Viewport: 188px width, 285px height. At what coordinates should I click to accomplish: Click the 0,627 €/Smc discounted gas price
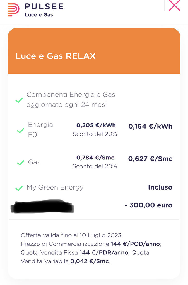click(150, 159)
